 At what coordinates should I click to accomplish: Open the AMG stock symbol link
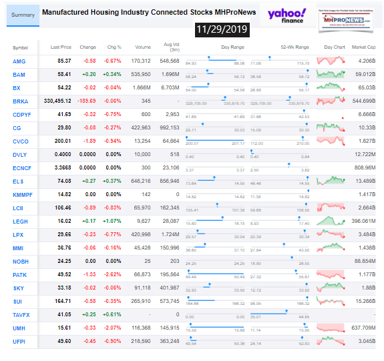click(x=19, y=61)
